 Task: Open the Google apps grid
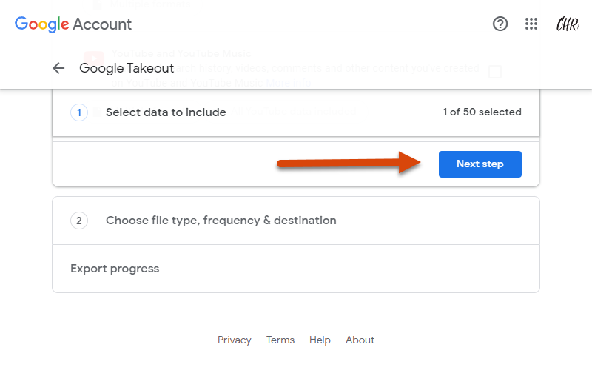pyautogui.click(x=531, y=24)
